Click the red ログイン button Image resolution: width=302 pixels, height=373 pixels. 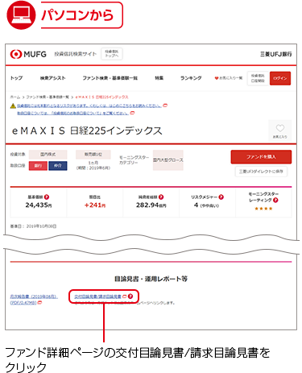(x=280, y=78)
